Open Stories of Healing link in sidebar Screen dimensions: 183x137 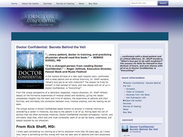click(132, 106)
